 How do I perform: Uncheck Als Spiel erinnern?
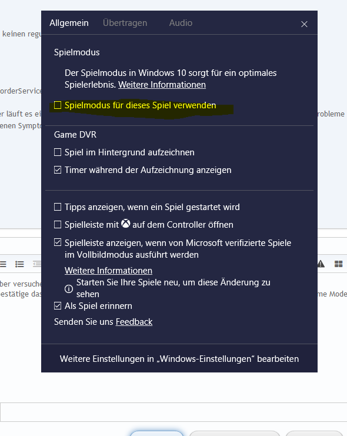pos(58,305)
